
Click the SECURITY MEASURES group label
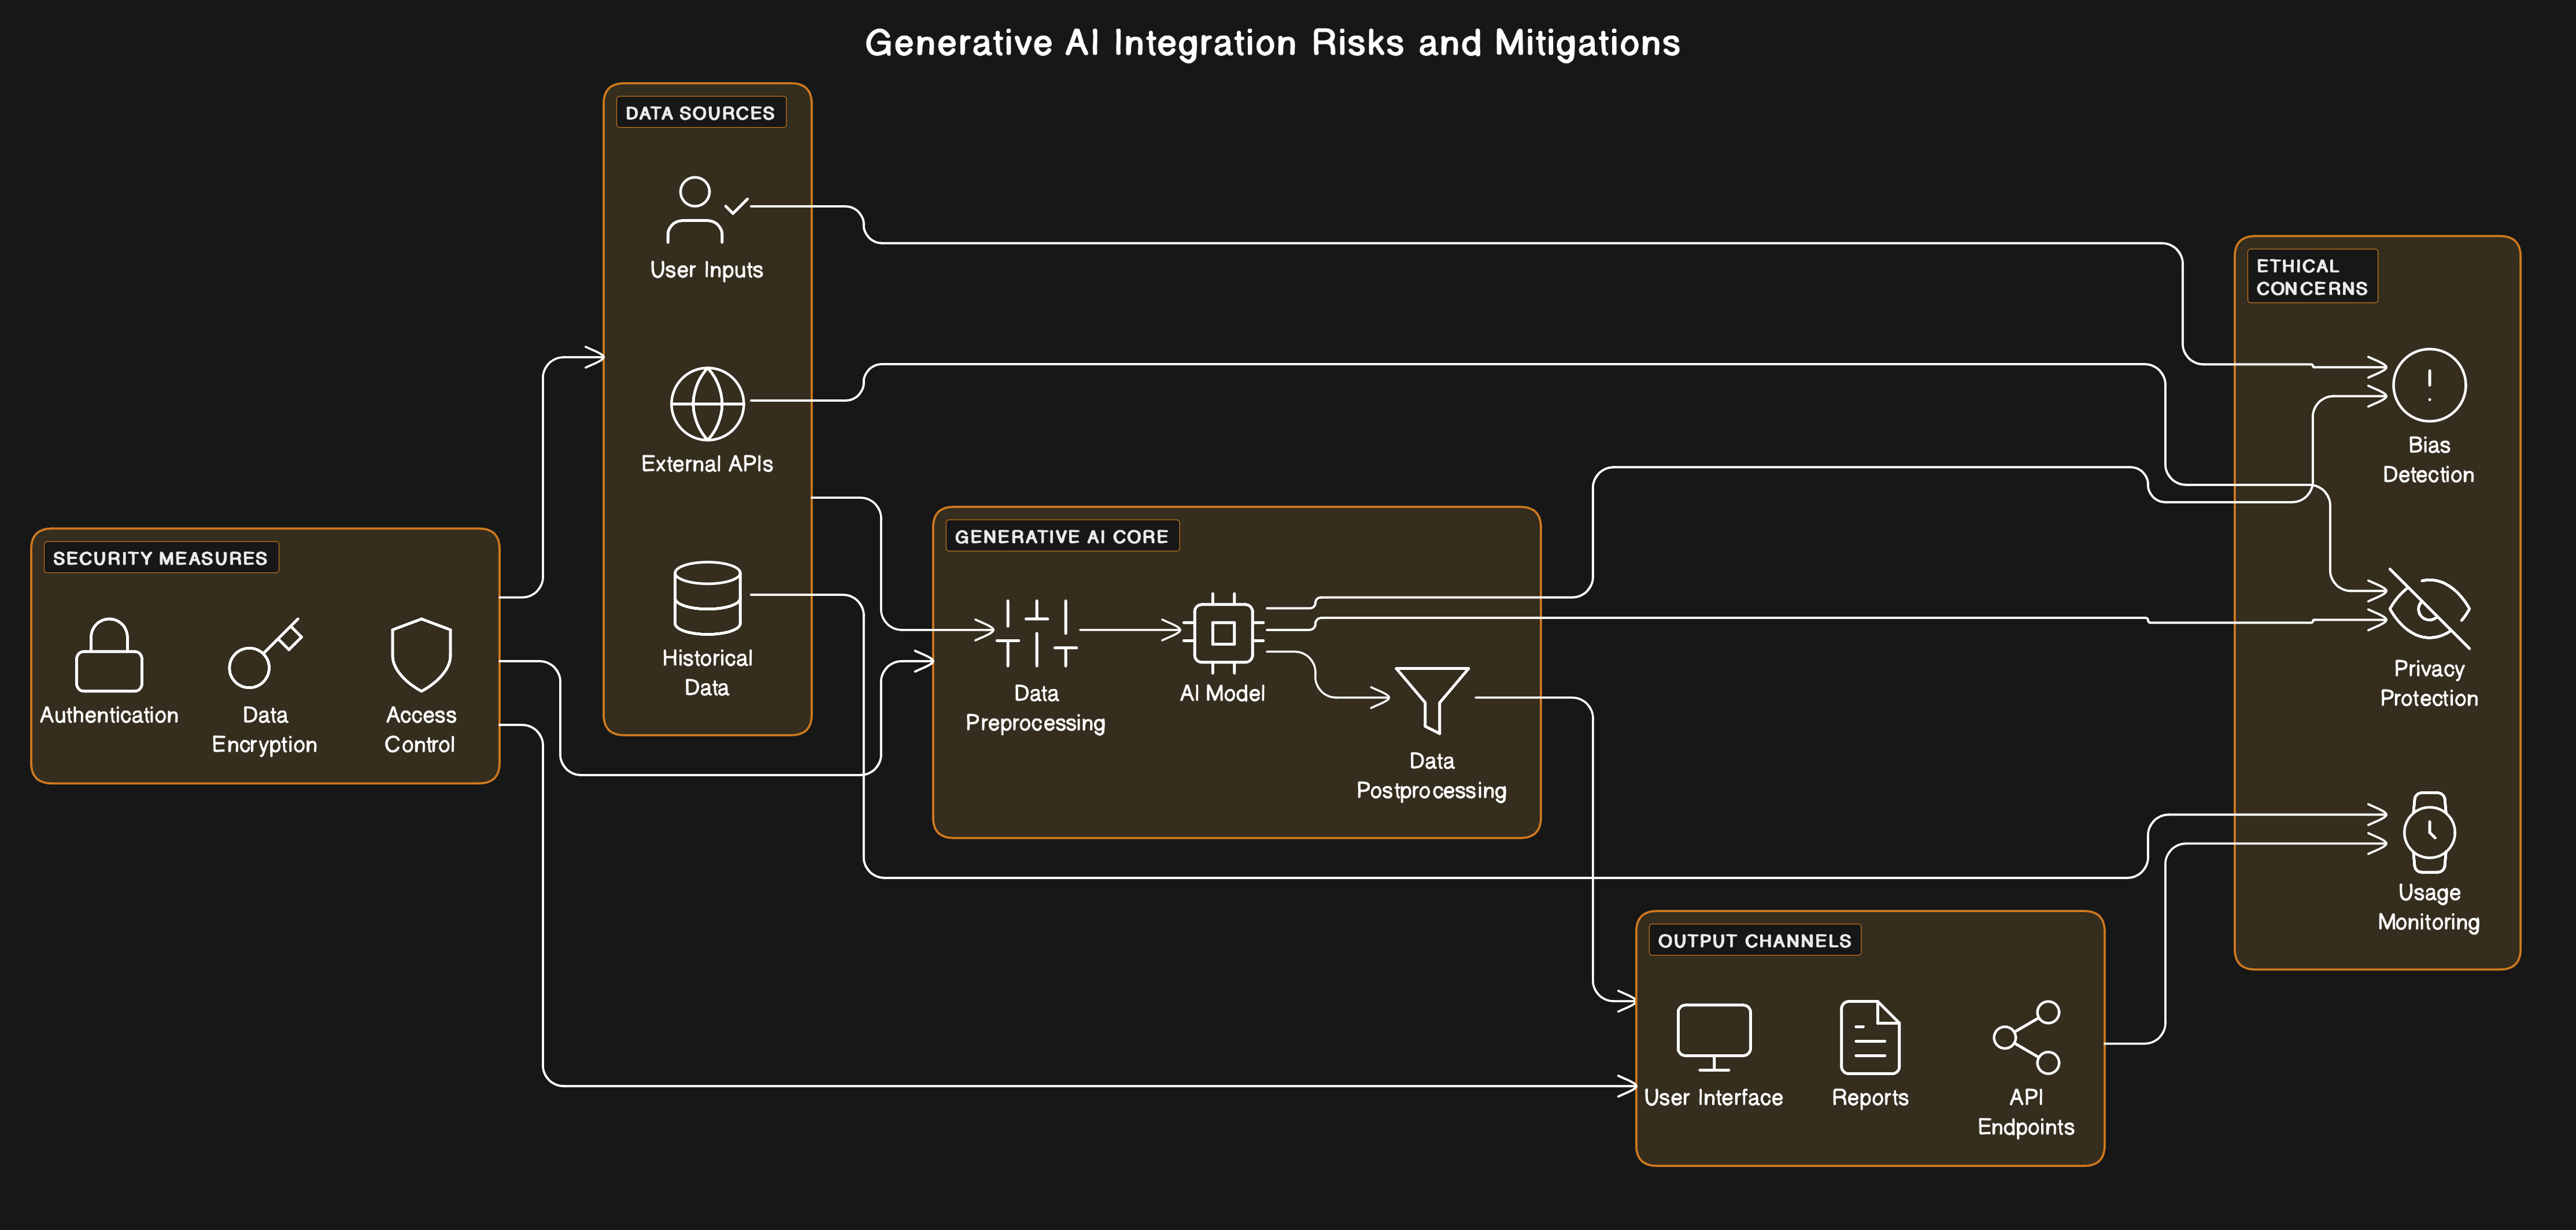tap(160, 558)
